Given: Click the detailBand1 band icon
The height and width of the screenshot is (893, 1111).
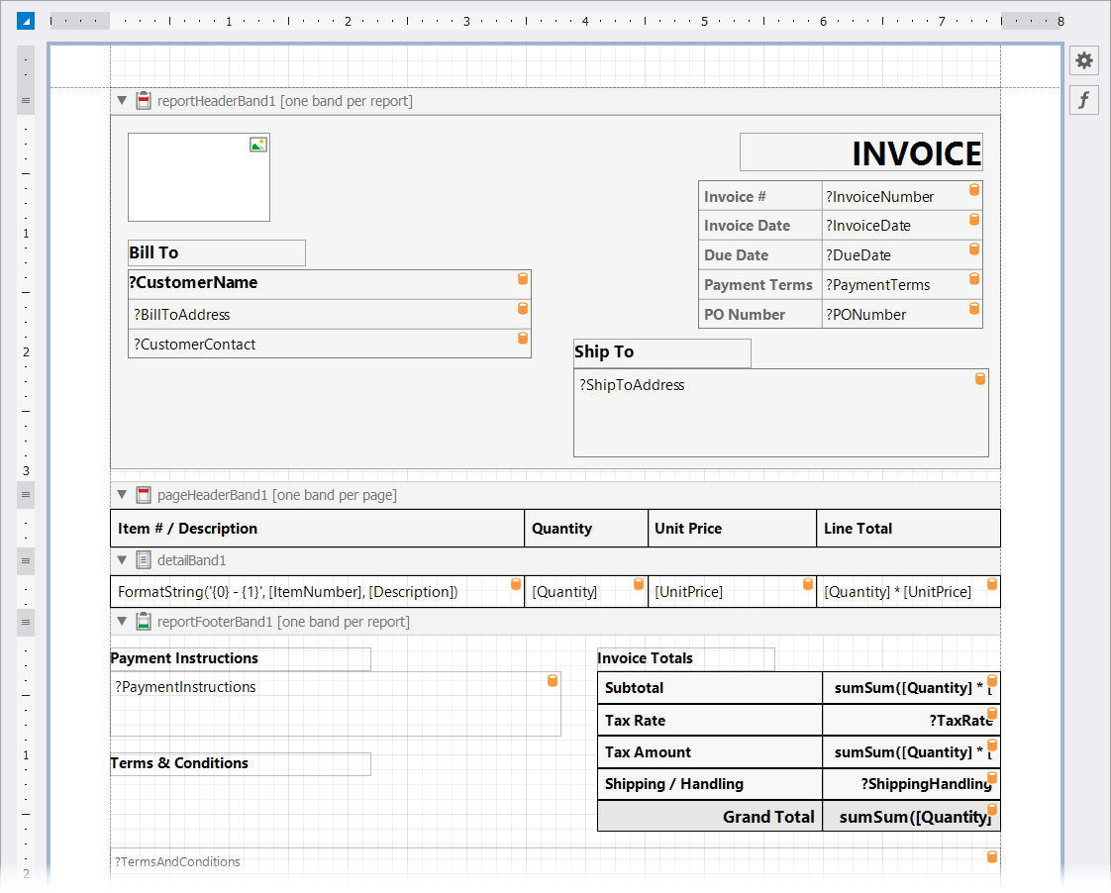Looking at the screenshot, I should 144,560.
